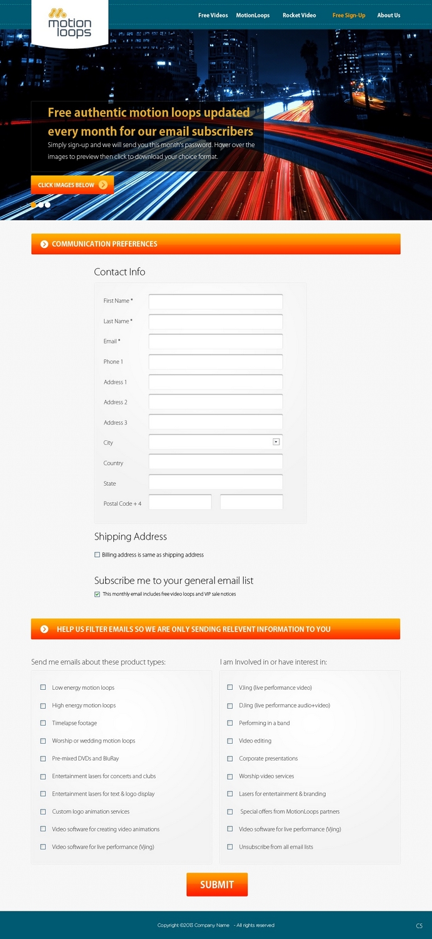Screen dimensions: 432x939
Task: Focus the Email input field
Action: 216,342
